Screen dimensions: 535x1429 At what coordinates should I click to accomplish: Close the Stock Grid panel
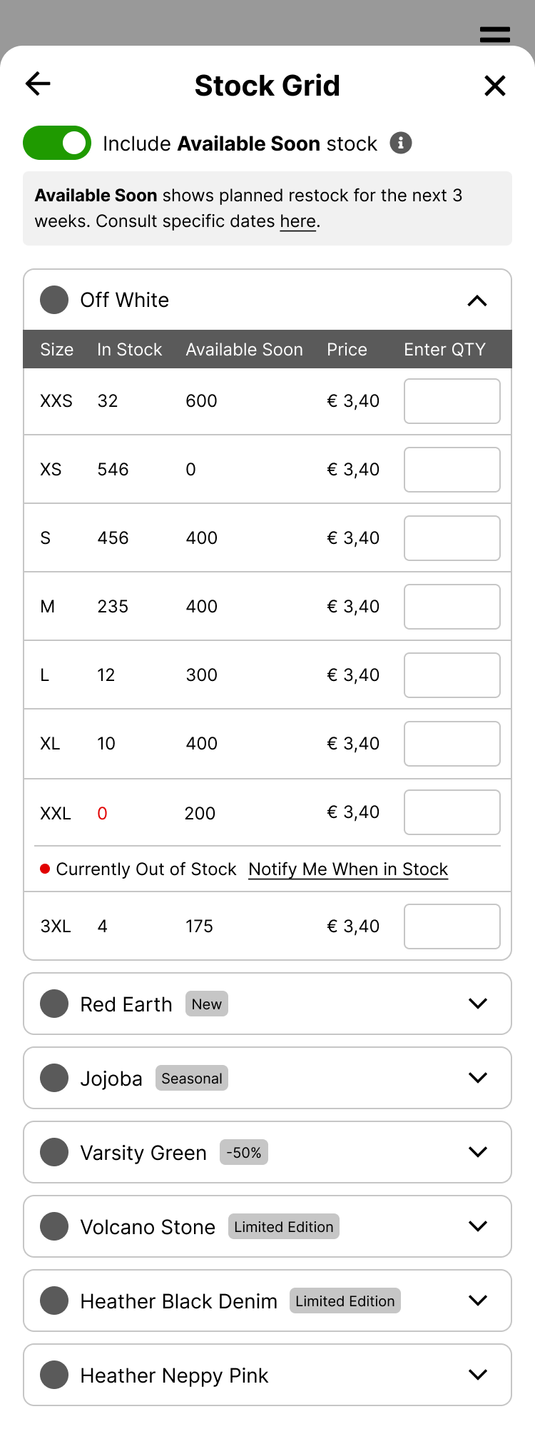pos(494,86)
